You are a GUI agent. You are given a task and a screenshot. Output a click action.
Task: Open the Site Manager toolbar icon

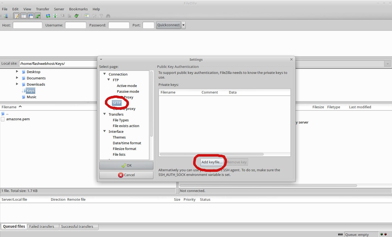pos(6,16)
